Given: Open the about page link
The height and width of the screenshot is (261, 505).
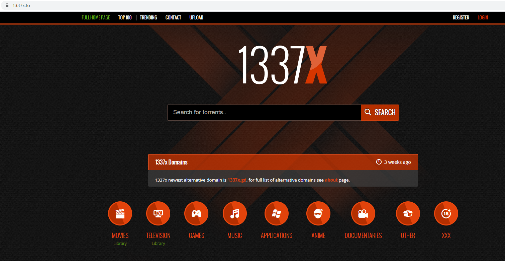Looking at the screenshot, I should click(331, 180).
